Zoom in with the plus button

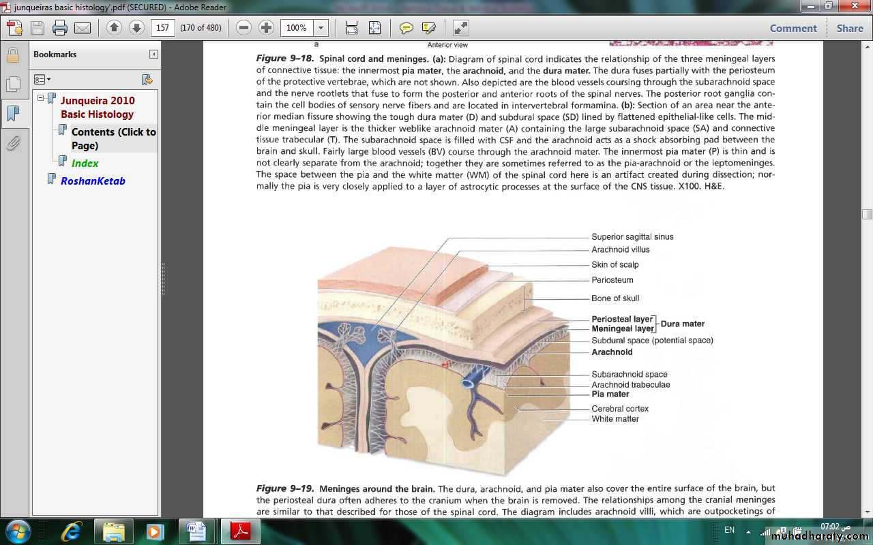[266, 28]
